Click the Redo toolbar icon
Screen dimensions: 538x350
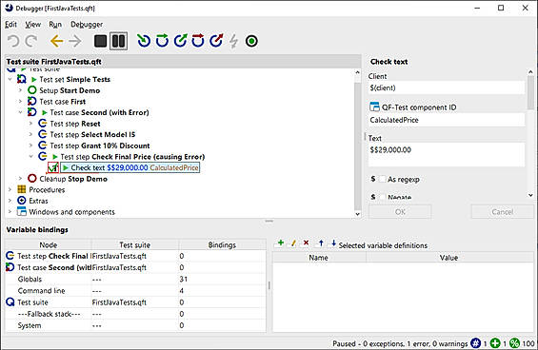[31, 41]
